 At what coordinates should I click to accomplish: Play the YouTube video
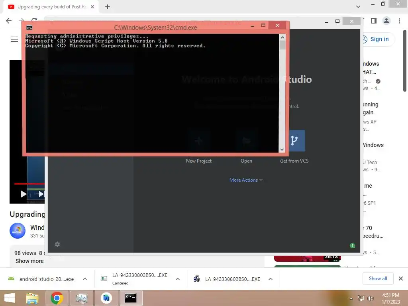(23, 194)
